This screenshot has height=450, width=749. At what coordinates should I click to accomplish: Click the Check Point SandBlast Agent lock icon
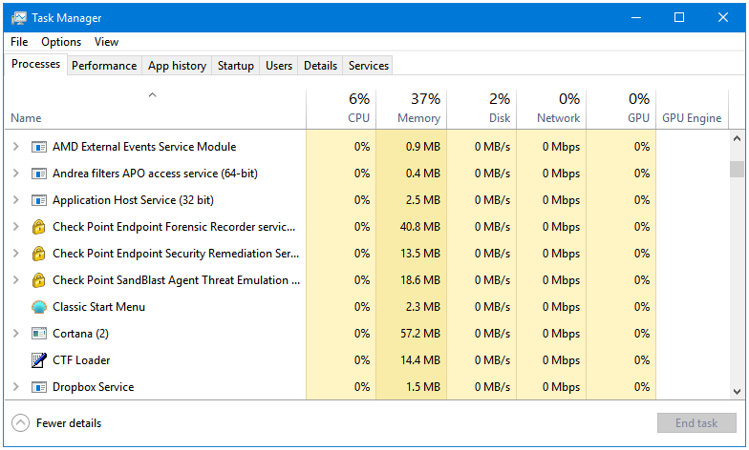coord(38,280)
